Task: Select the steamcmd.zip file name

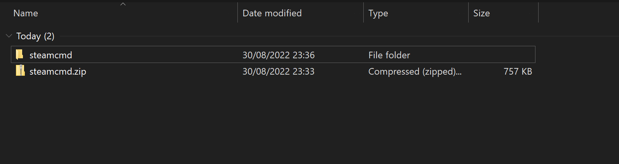Action: click(58, 72)
